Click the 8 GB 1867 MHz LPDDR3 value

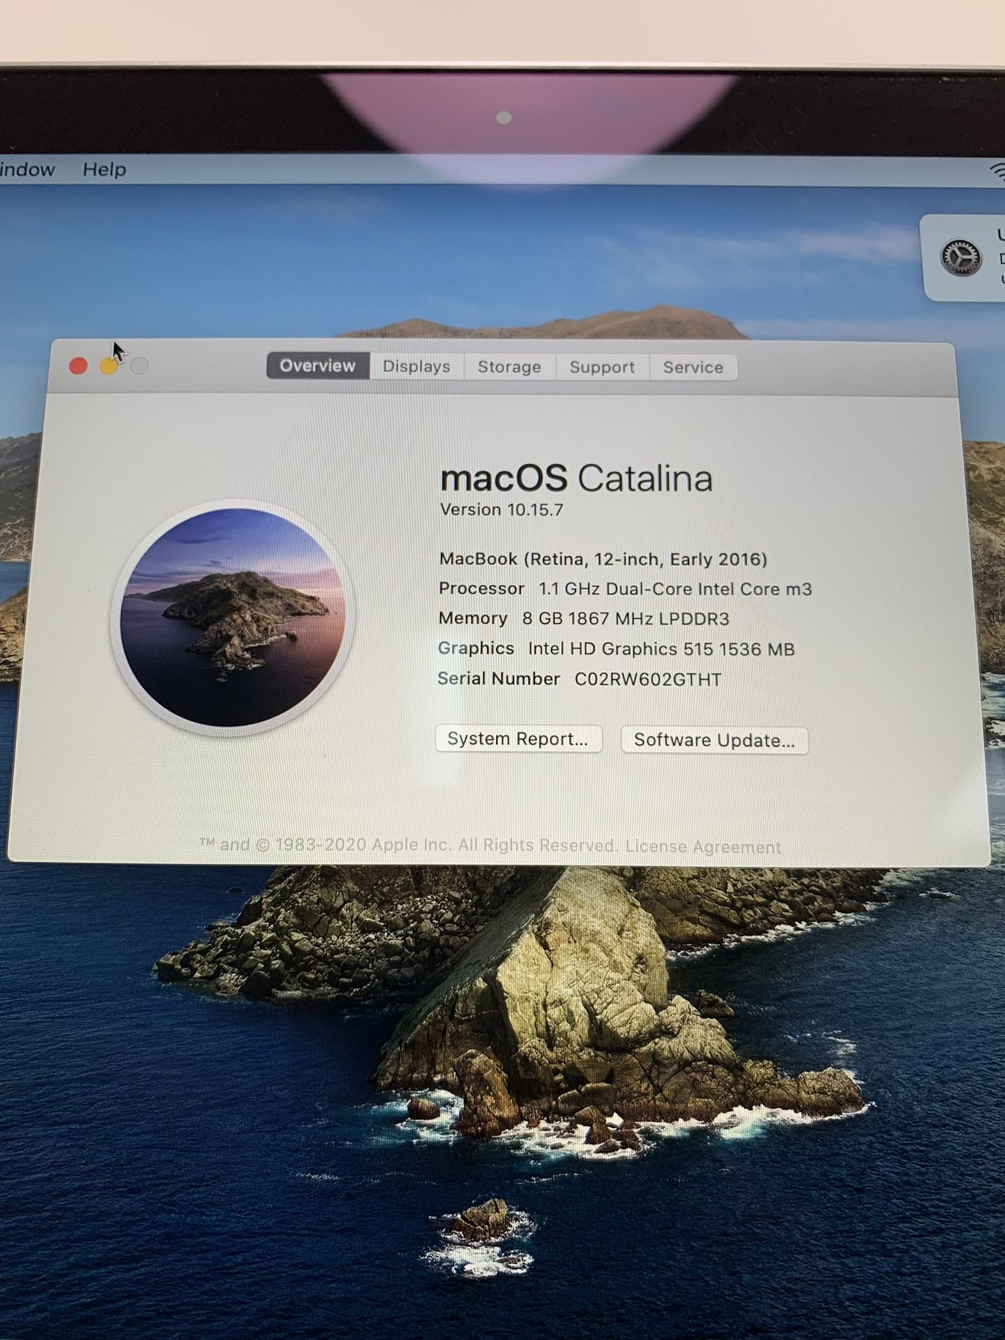tap(625, 619)
